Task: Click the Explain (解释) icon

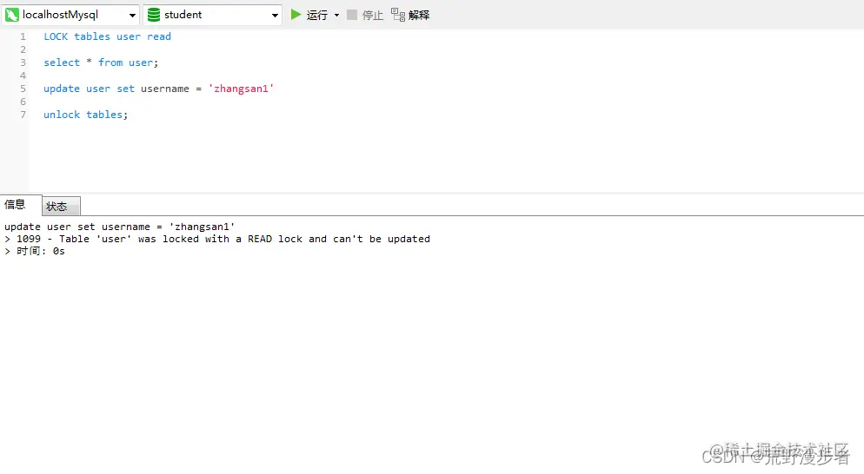Action: point(398,15)
